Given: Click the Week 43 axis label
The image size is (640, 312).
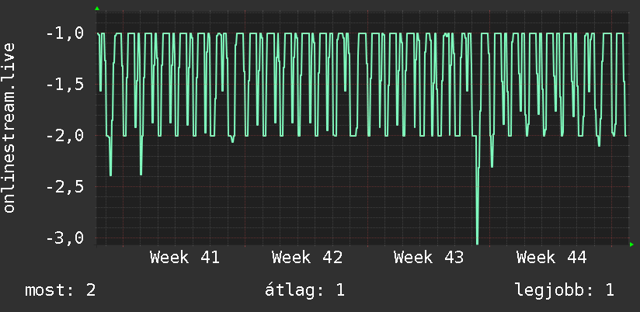Looking at the screenshot, I should coord(429,258).
